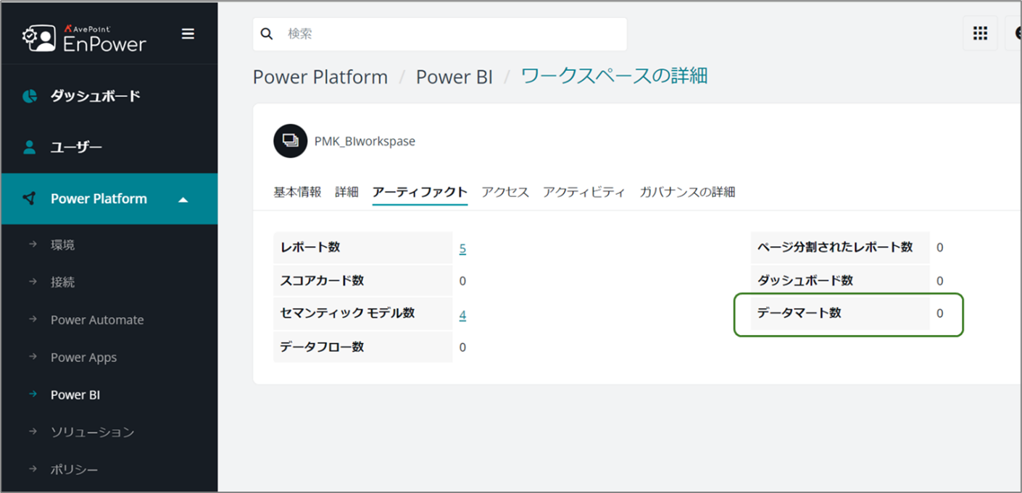Click the user silhouette icon
The width and height of the screenshot is (1022, 493).
30,147
